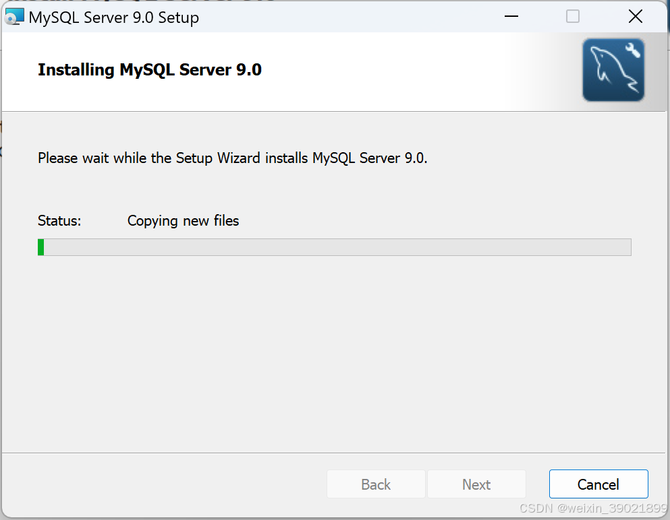Screen dimensions: 670x520
Task: Click the green installation progress bar
Action: [x=42, y=247]
